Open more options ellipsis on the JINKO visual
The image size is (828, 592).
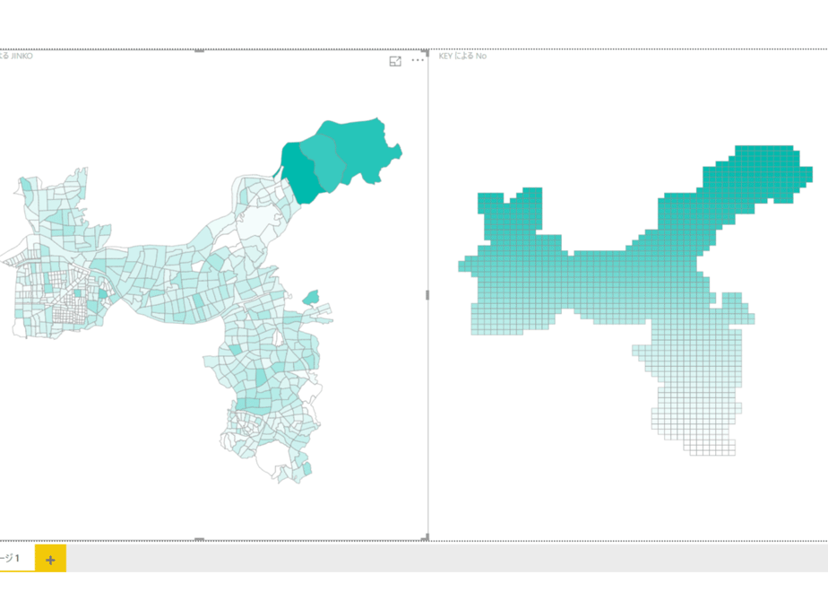click(x=418, y=60)
